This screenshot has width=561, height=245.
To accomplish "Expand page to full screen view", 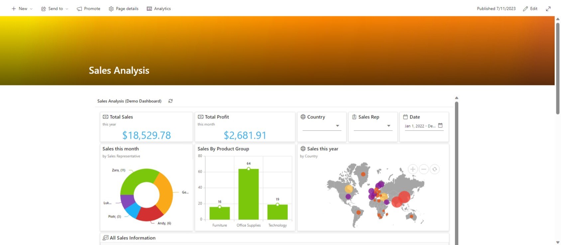I will [548, 9].
